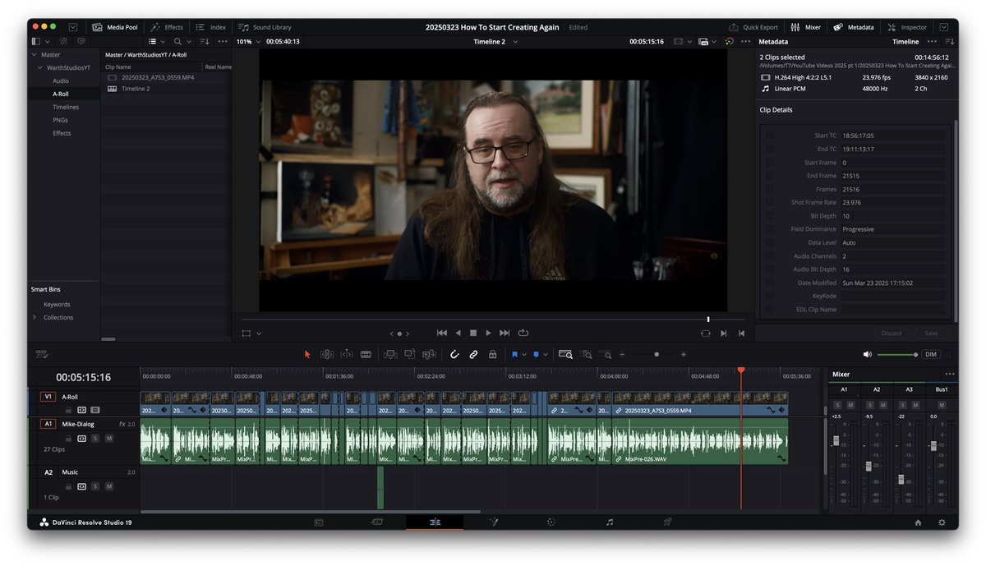The height and width of the screenshot is (566, 986).
Task: Expand the Collections smart bin
Action: 35,317
